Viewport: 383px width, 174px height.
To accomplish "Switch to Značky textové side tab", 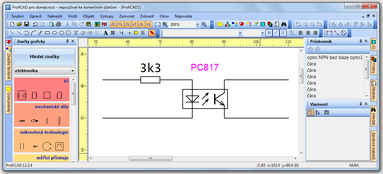I will [9, 64].
